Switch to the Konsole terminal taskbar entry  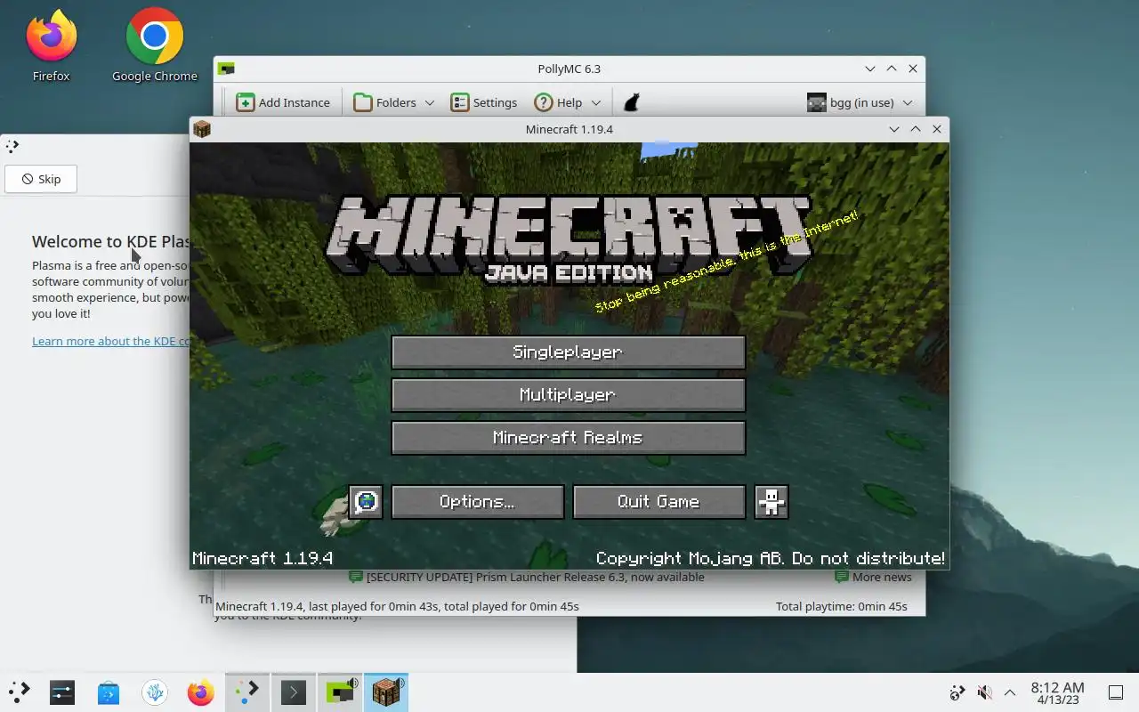click(294, 692)
